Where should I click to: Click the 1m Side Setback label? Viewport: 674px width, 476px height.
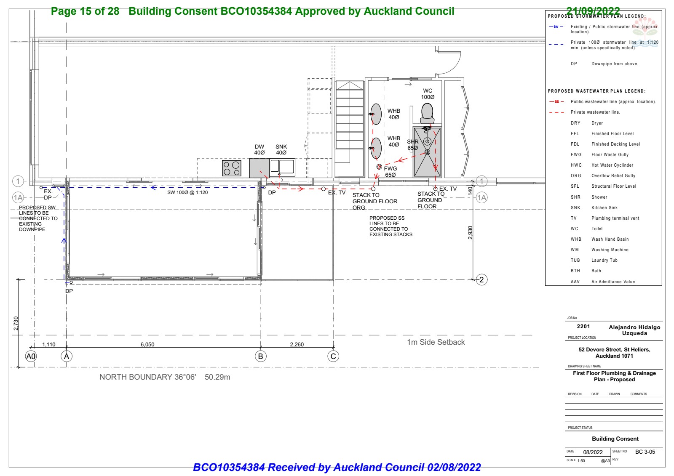coord(436,342)
